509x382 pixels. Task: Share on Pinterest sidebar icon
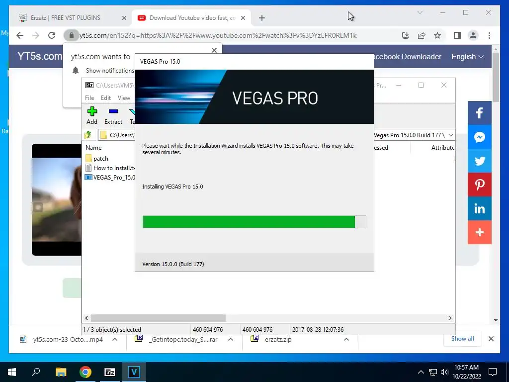(x=480, y=185)
